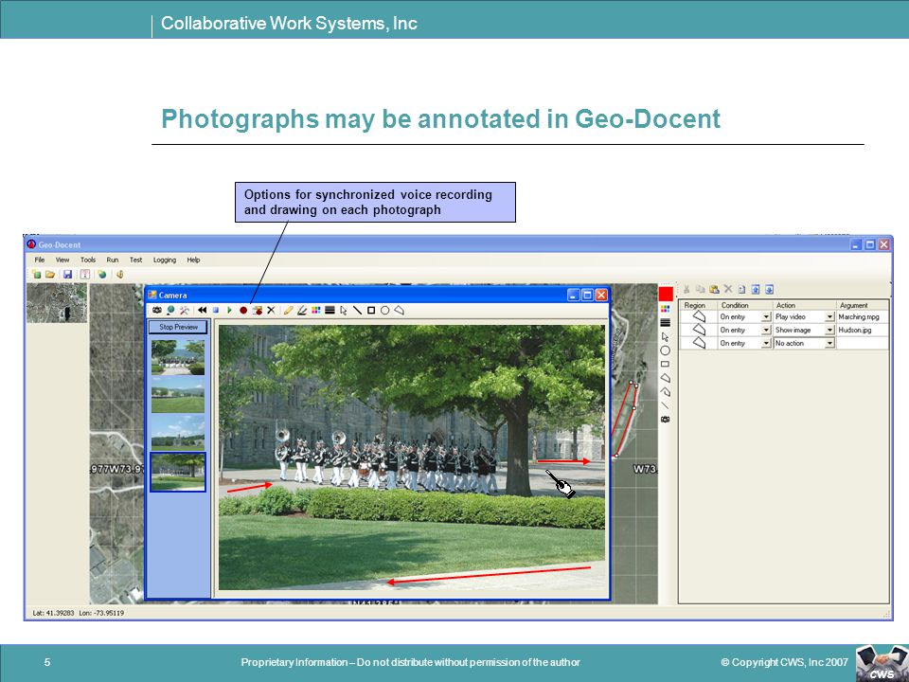
Task: Expand the Play video action dropdown
Action: pos(829,316)
